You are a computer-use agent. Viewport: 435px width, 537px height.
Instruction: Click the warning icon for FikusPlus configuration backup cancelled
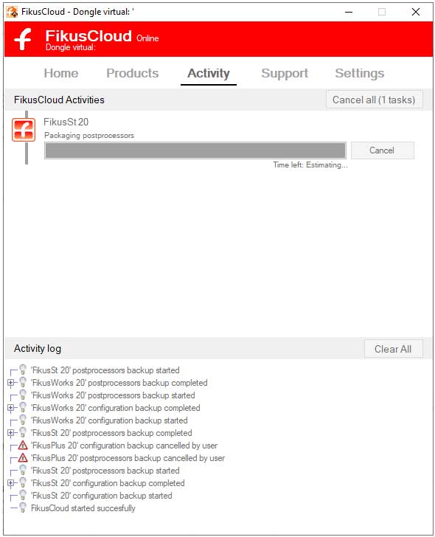(23, 446)
